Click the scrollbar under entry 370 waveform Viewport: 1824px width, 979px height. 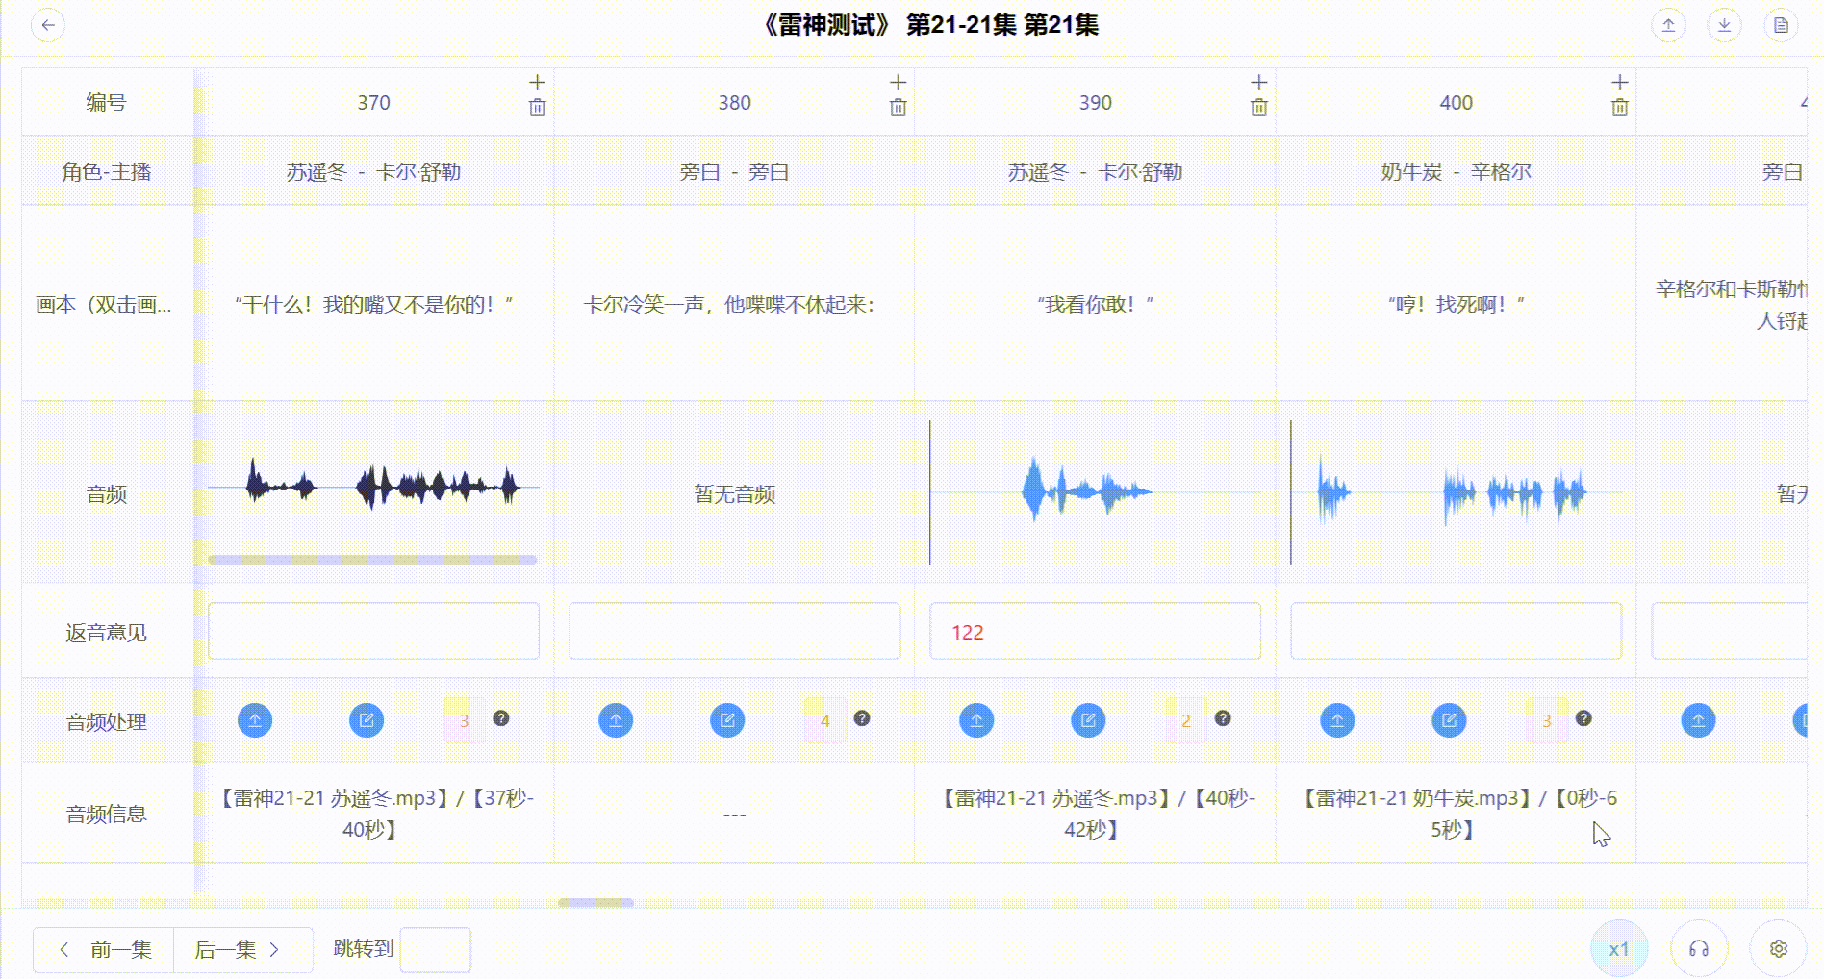(x=372, y=560)
